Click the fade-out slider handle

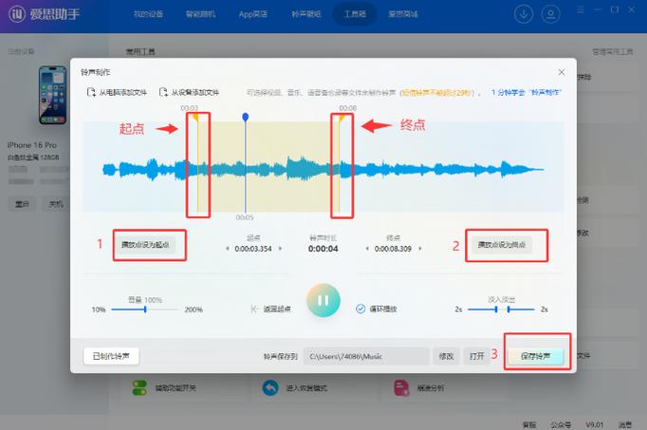click(x=508, y=309)
